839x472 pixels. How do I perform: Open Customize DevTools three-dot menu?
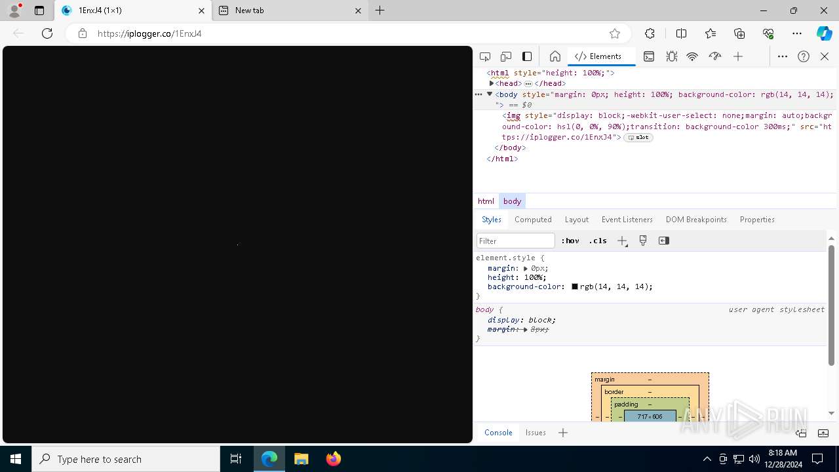pos(783,56)
